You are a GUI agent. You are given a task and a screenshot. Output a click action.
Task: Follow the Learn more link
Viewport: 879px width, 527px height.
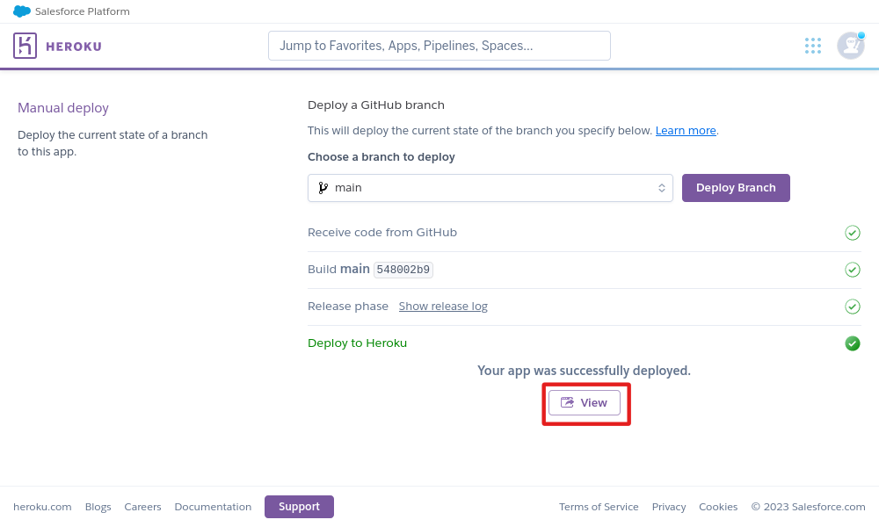686,131
